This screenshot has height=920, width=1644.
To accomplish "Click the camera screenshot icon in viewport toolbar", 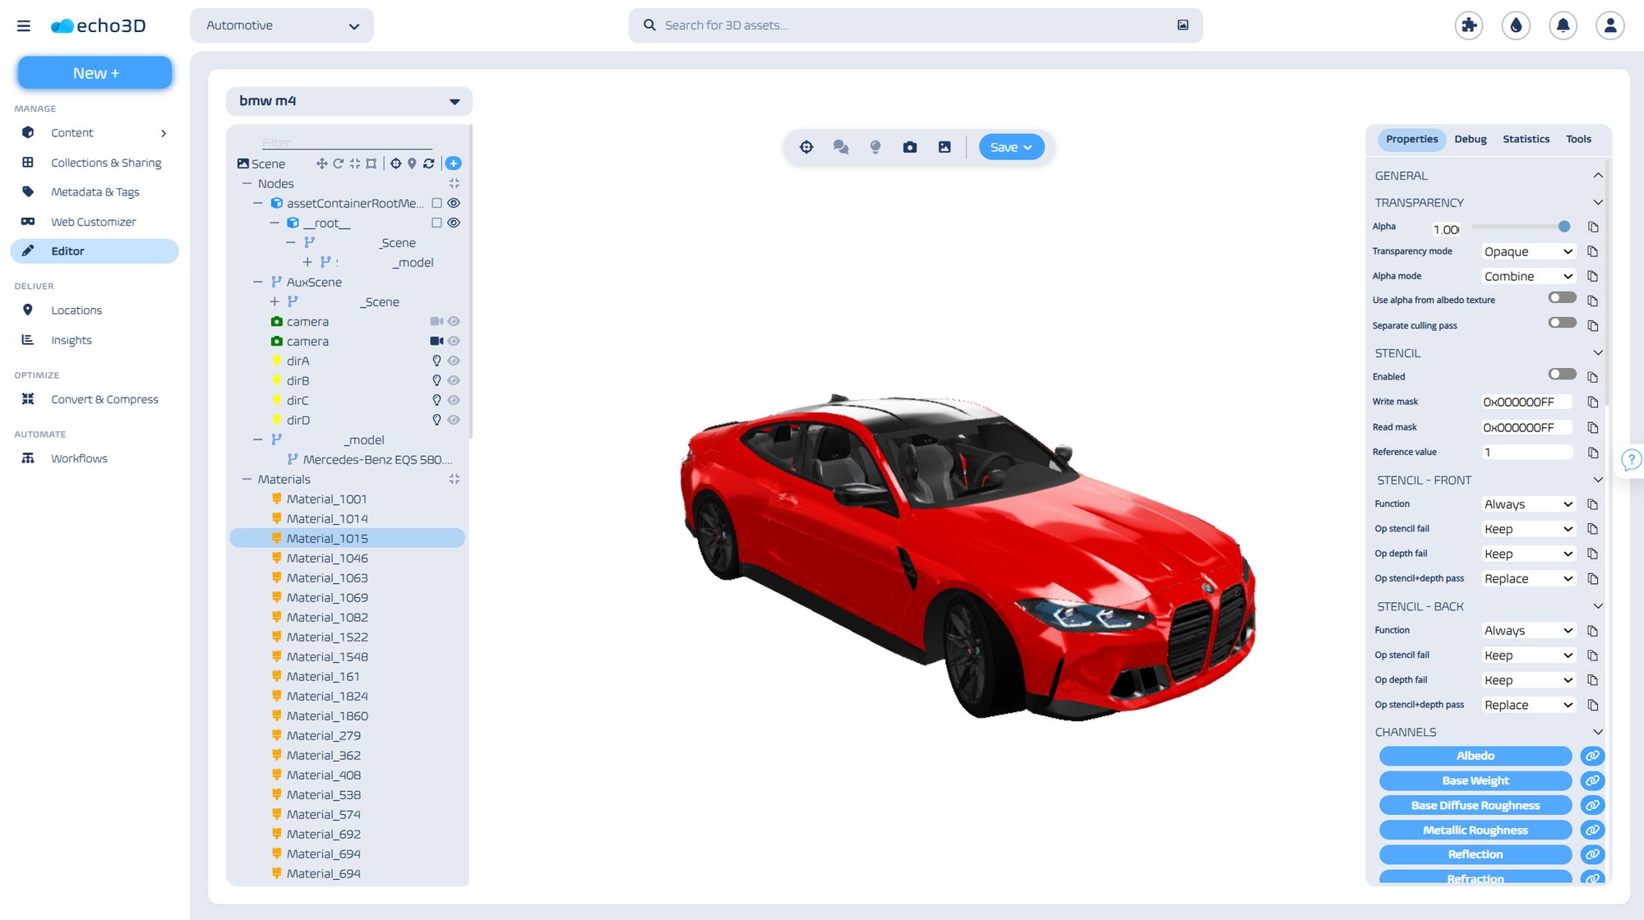I will (x=910, y=147).
